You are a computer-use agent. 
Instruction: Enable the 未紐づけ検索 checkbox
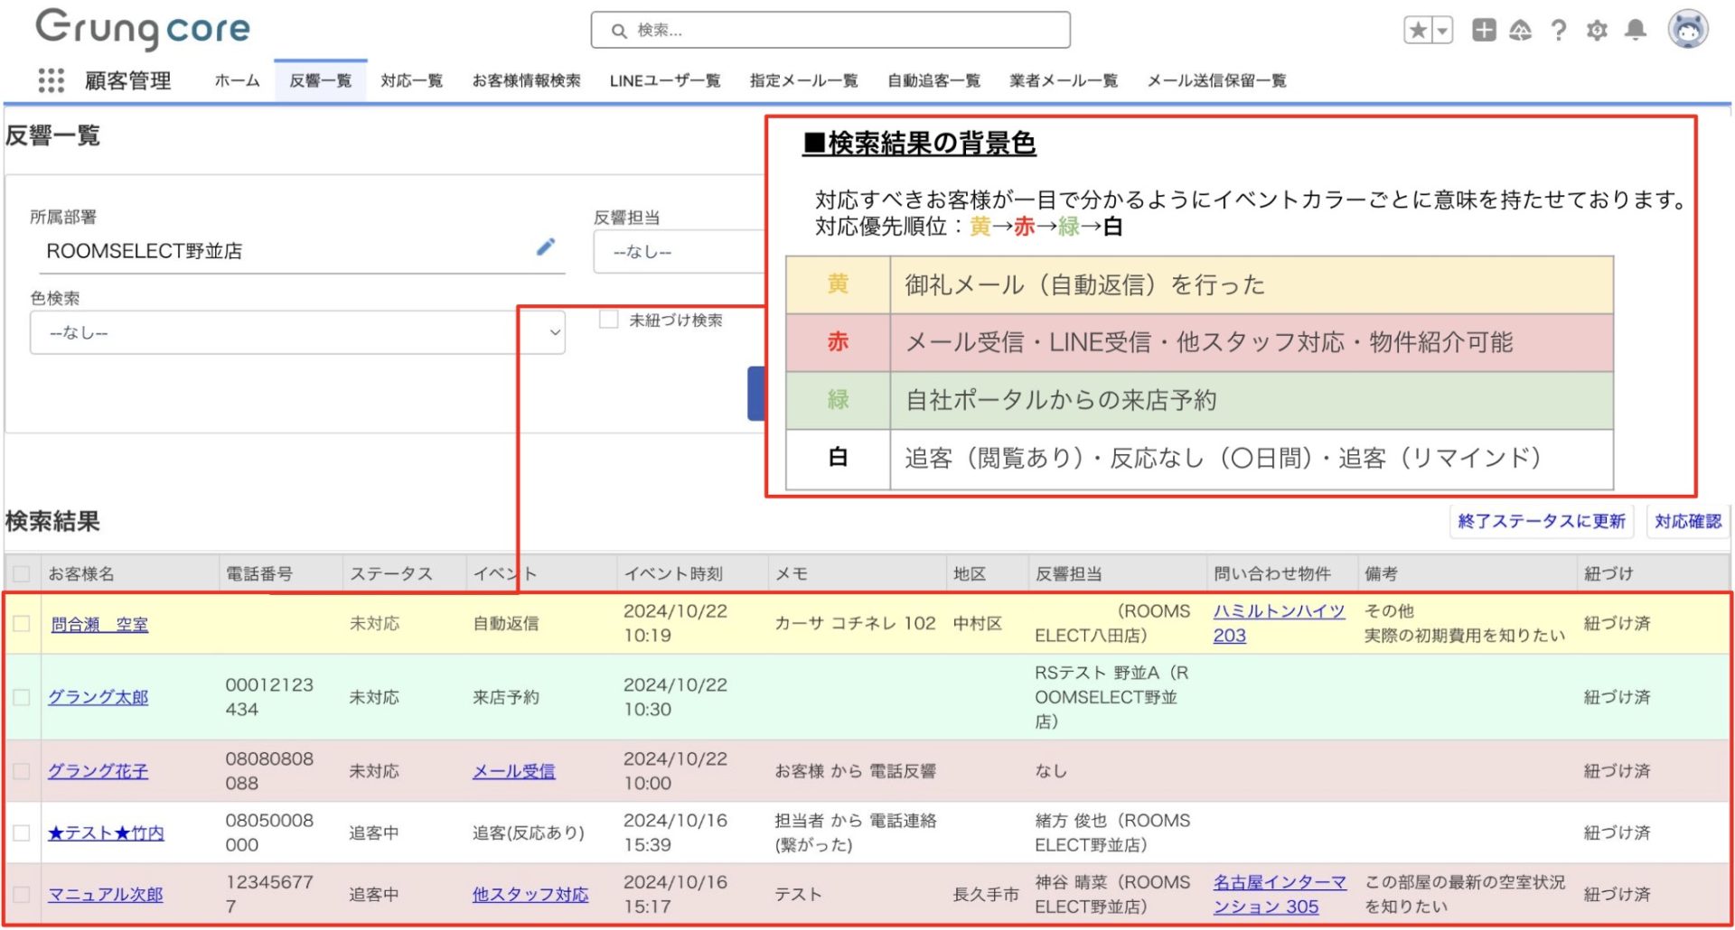pyautogui.click(x=609, y=320)
